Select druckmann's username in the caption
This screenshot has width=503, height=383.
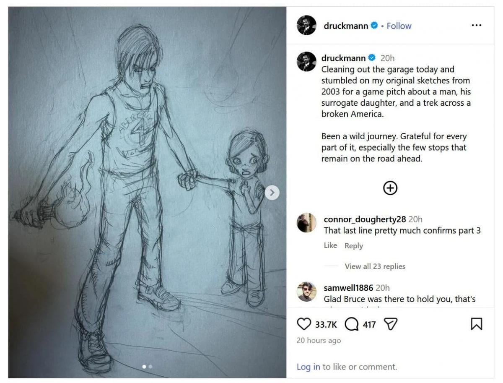pyautogui.click(x=344, y=58)
